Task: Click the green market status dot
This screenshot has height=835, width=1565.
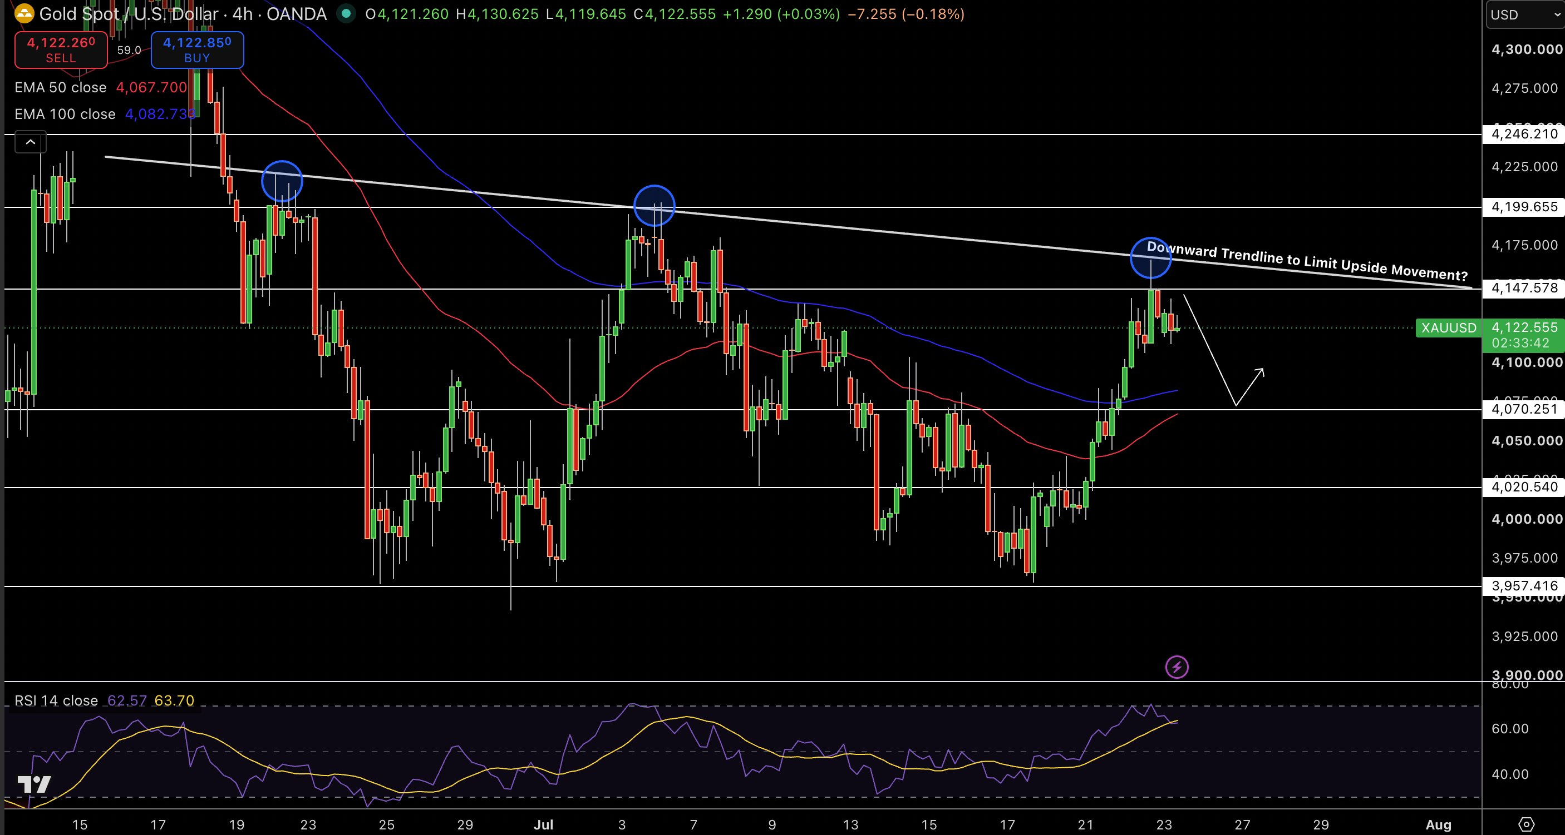Action: tap(346, 13)
